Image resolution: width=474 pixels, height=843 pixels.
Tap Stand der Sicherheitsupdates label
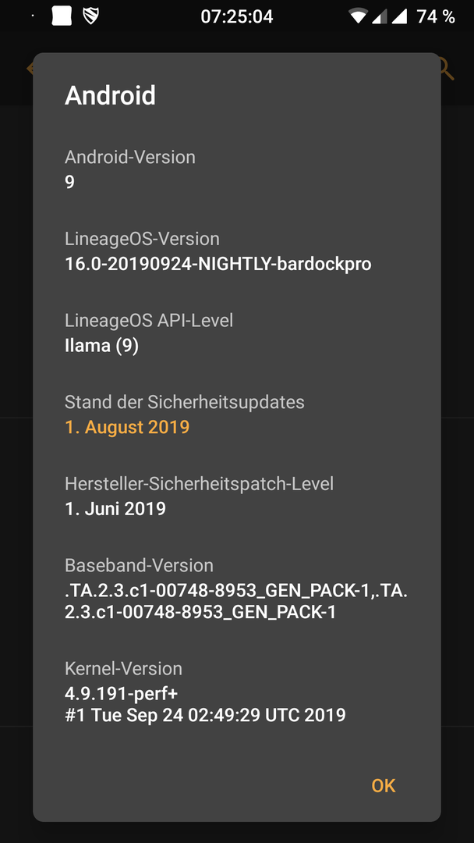pyautogui.click(x=185, y=402)
